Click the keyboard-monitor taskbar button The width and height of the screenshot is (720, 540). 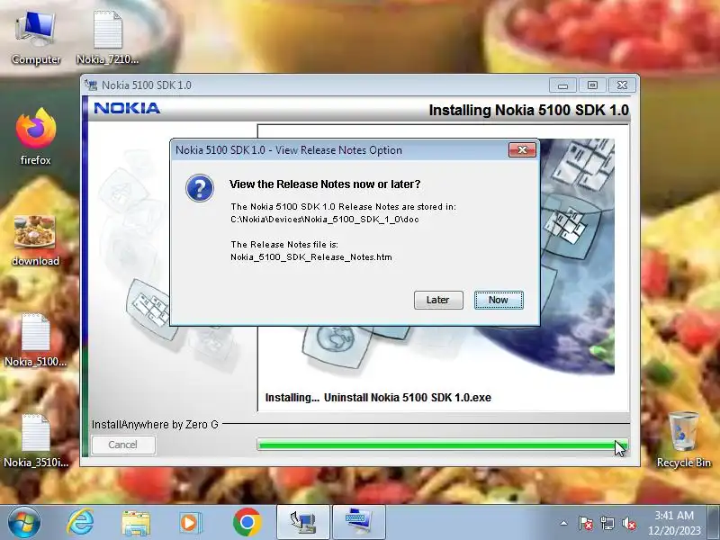358,523
